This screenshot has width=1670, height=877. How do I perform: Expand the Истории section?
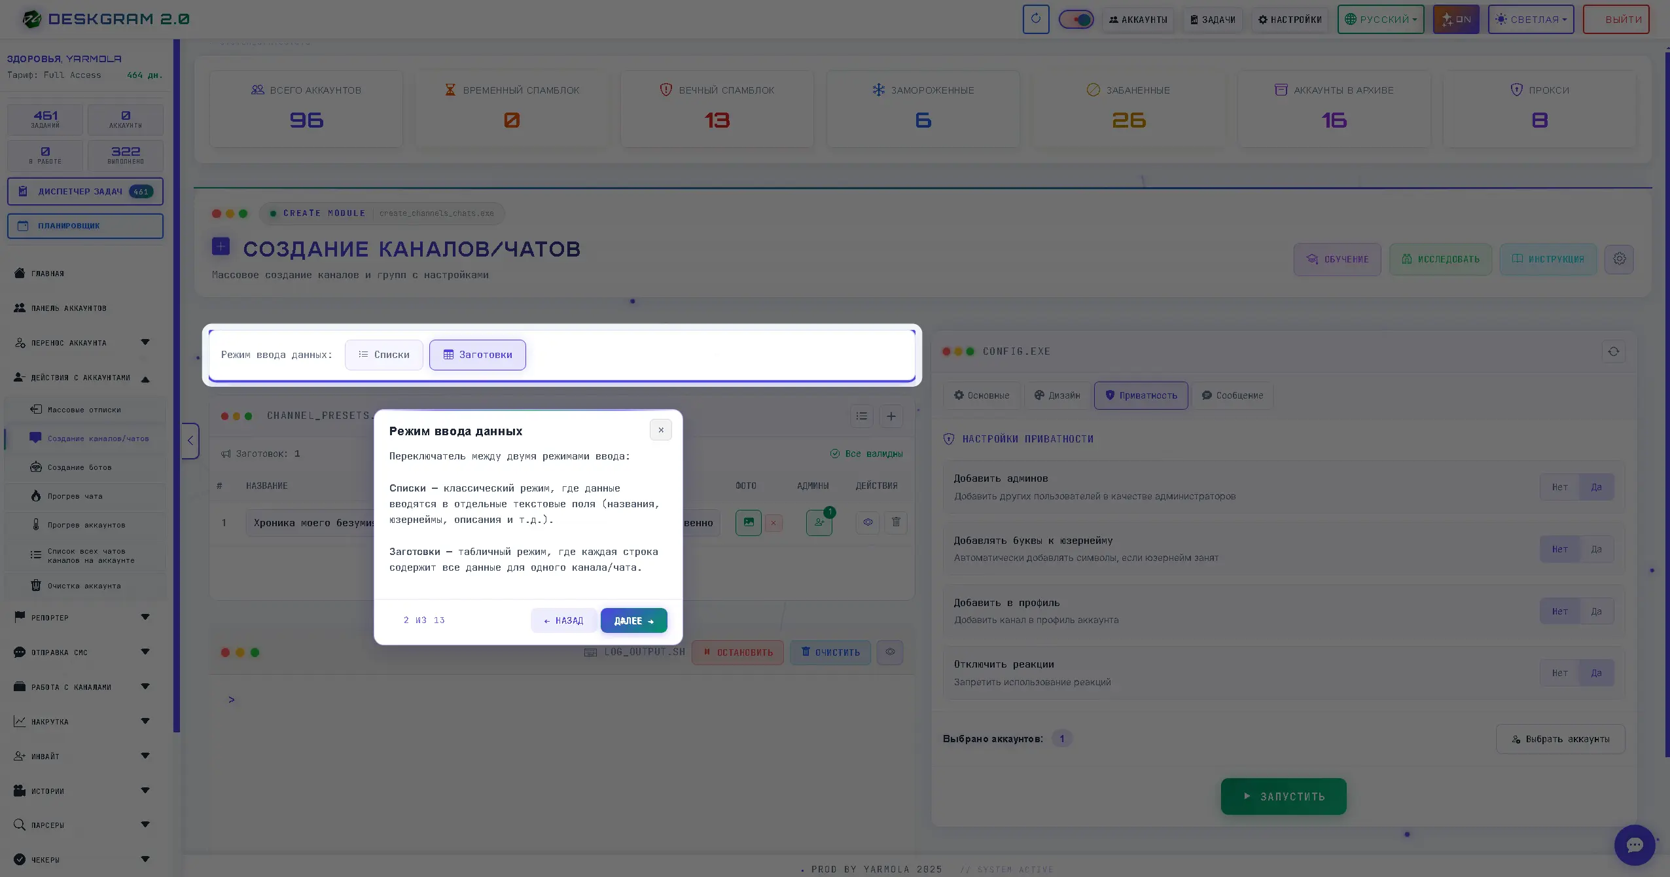pyautogui.click(x=82, y=791)
